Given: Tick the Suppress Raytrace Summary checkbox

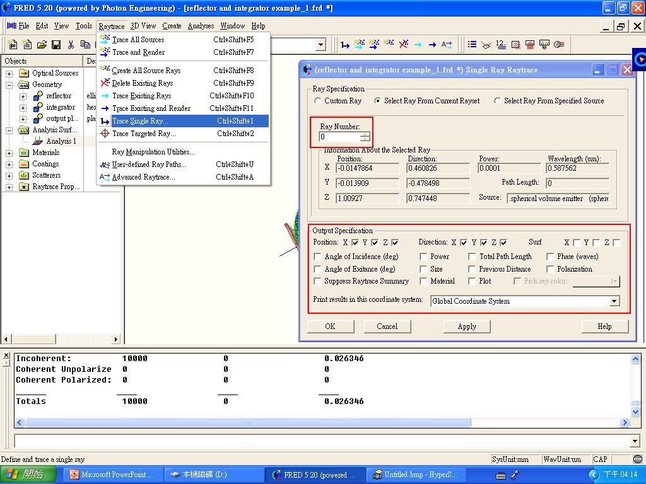Looking at the screenshot, I should [x=317, y=281].
